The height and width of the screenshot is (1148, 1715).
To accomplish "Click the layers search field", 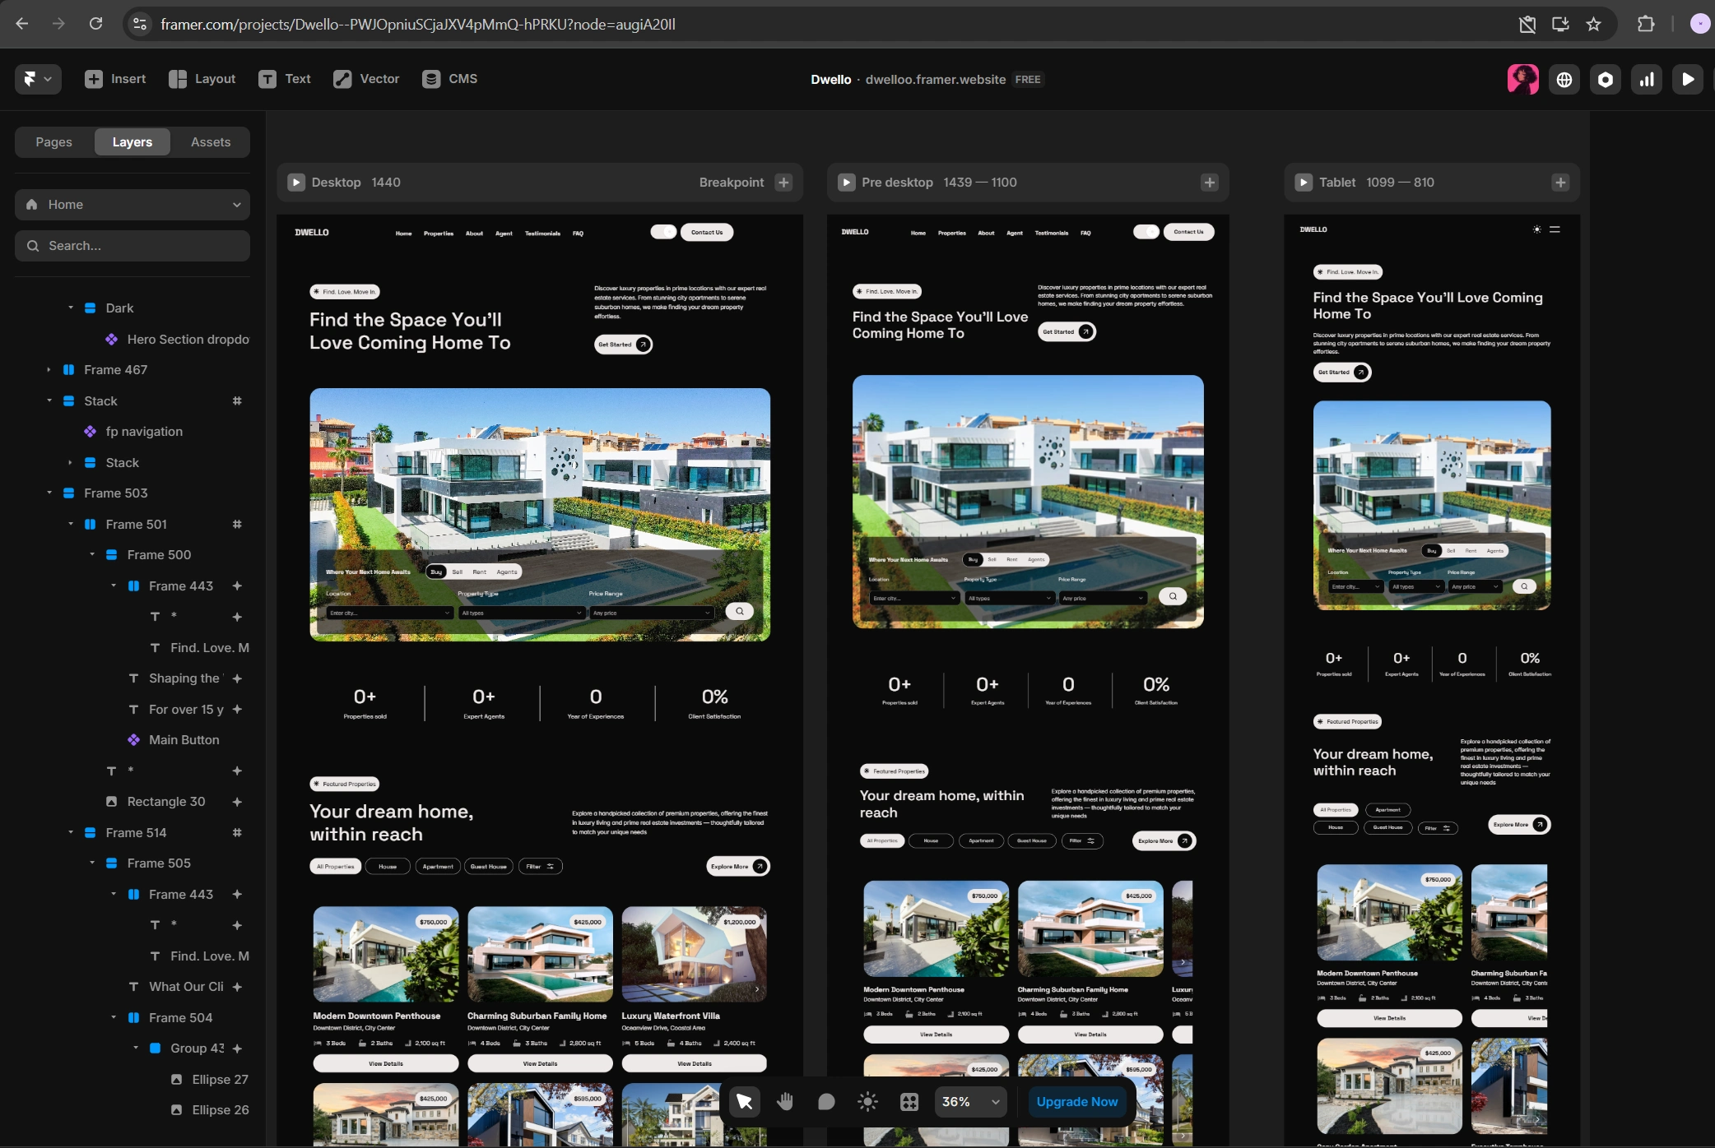I will 132,245.
